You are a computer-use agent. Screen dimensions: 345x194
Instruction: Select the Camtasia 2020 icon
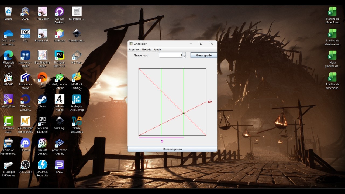tap(8, 125)
